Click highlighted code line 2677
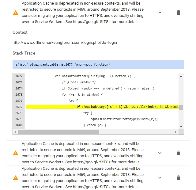Viewport: 196px width, 190px height. click(102, 107)
